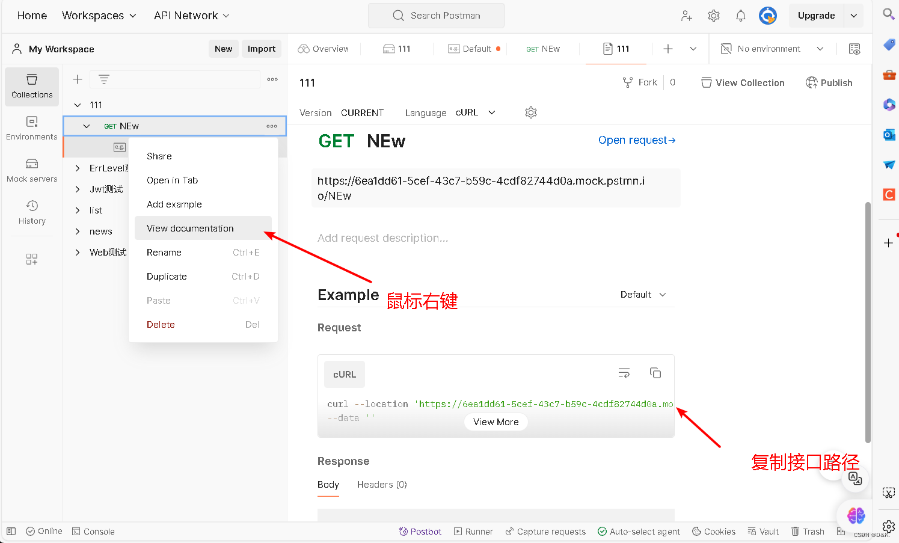Open the History sidebar panel

(x=32, y=213)
